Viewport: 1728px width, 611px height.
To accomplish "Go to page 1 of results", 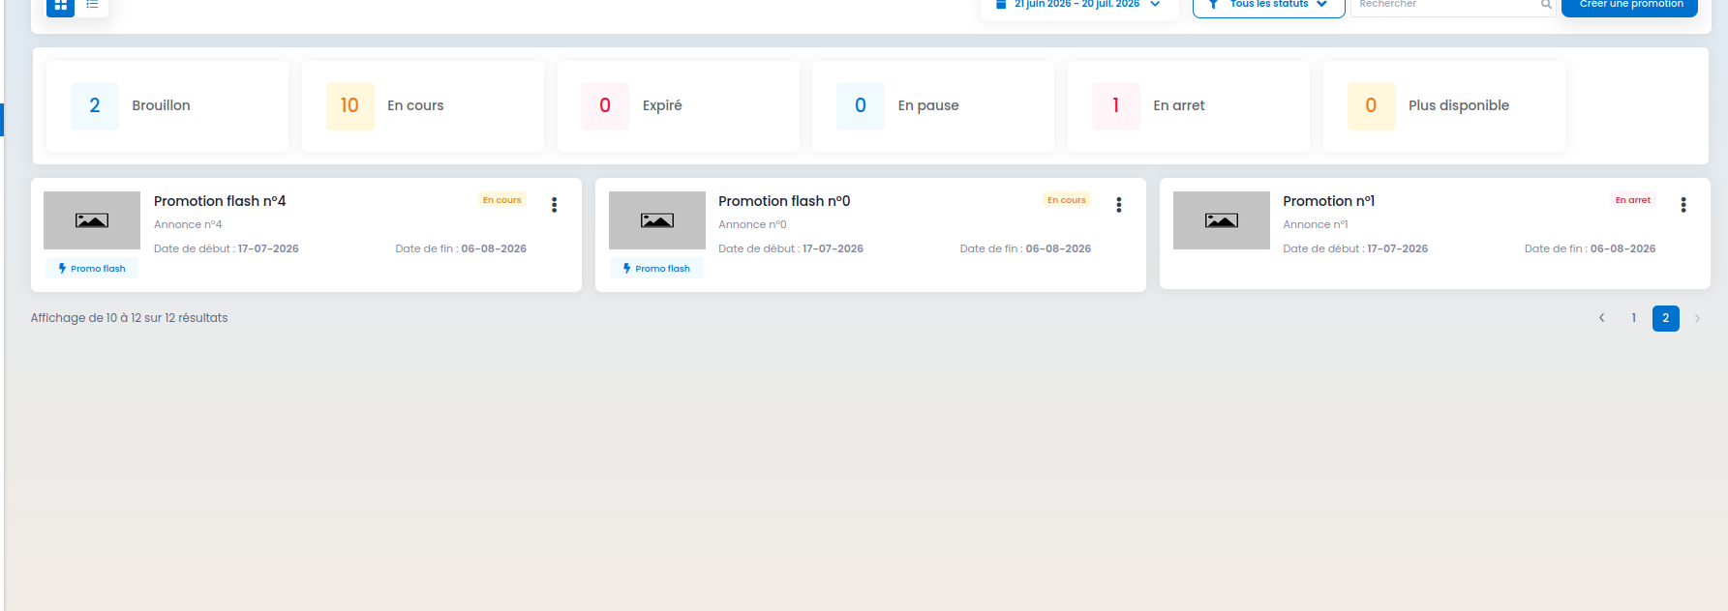I will coord(1634,318).
